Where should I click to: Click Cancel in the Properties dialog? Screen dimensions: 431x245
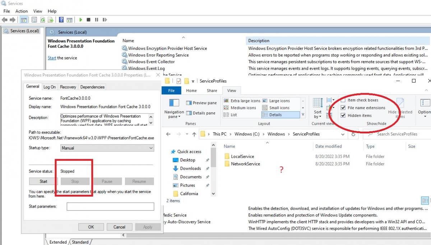tap(119, 227)
